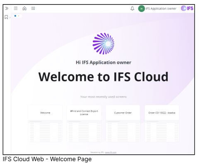Image resolution: width=200 pixels, height=163 pixels.
Task: Click the IFS logo in the header
Action: (x=187, y=8)
